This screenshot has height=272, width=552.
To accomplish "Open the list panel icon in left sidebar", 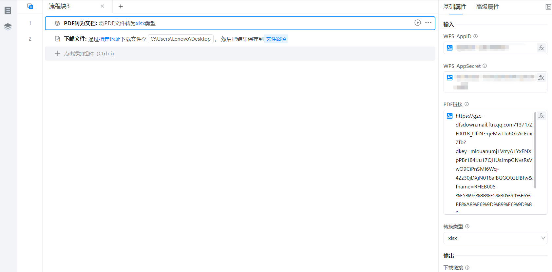I will coord(8,10).
